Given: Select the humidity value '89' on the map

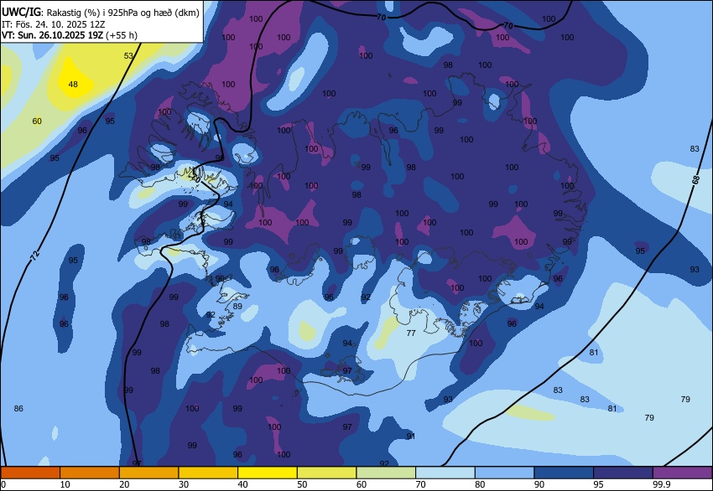Looking at the screenshot, I should tap(237, 306).
